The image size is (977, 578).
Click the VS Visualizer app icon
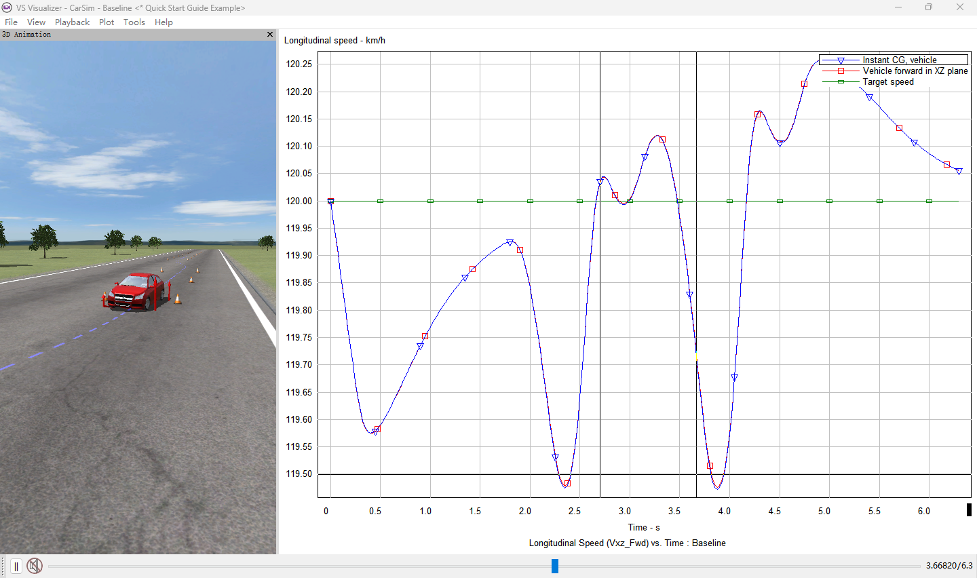pos(7,7)
